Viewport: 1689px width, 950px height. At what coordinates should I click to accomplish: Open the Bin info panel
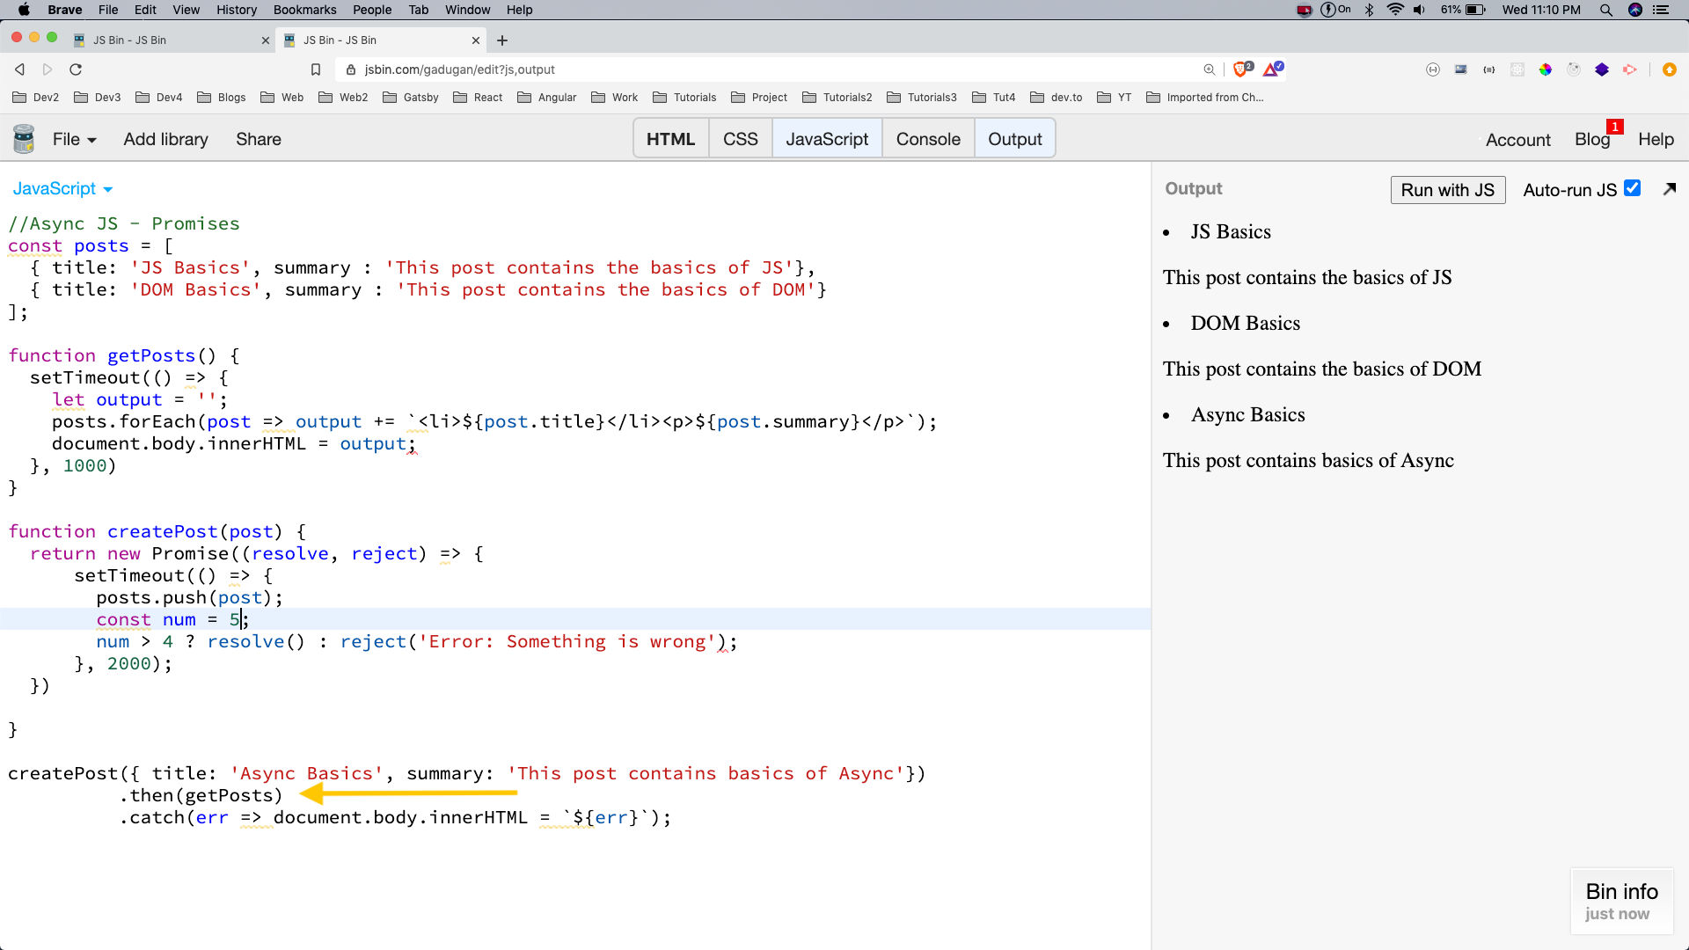point(1621,901)
